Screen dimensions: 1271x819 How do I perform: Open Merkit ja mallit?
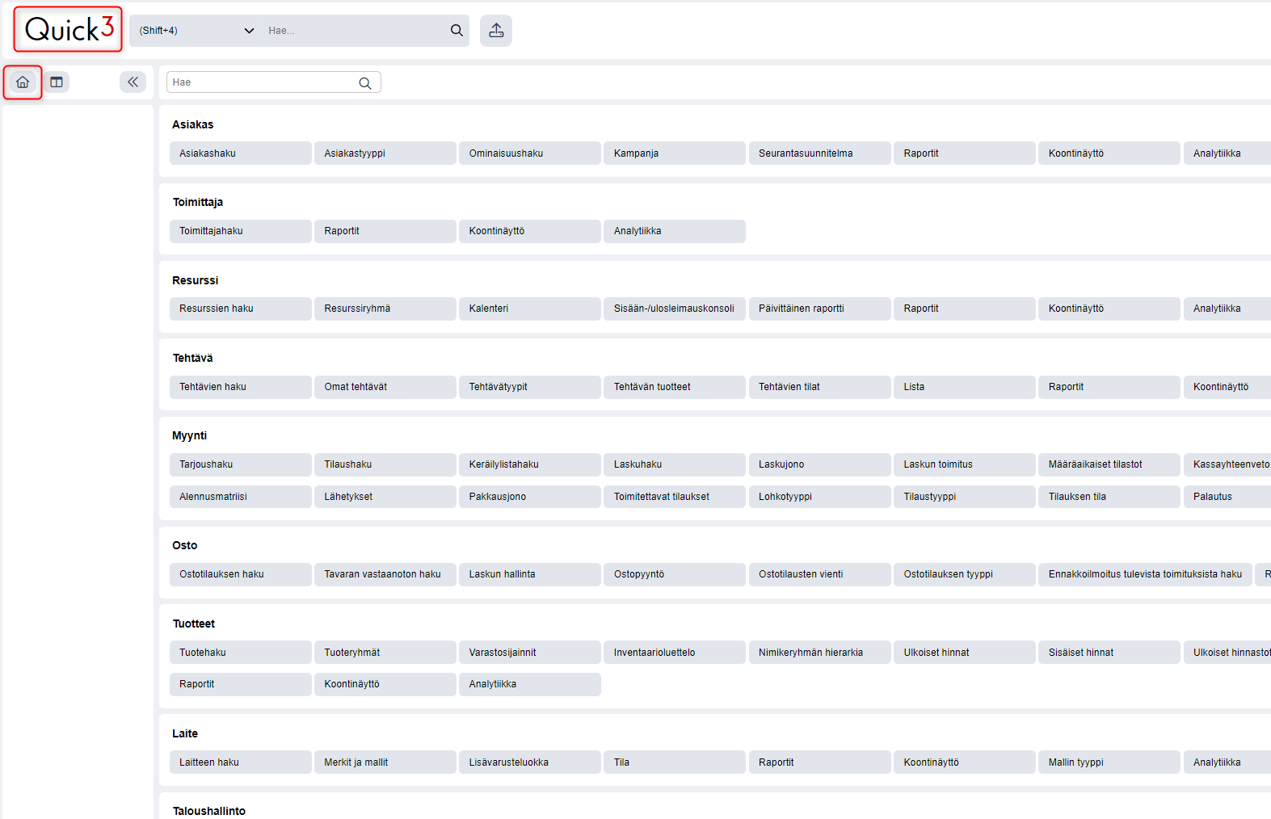point(385,762)
